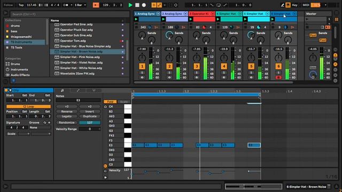
Task: Toggle the transport Loop switch icon
Action: point(219,5)
